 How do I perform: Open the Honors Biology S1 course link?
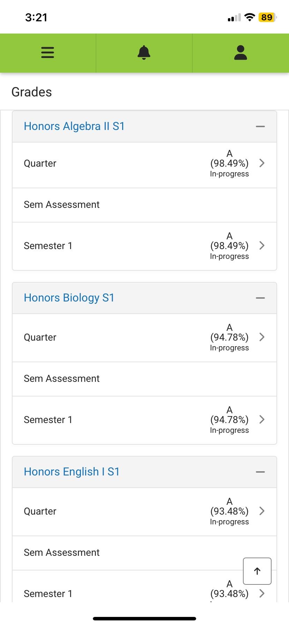point(69,298)
